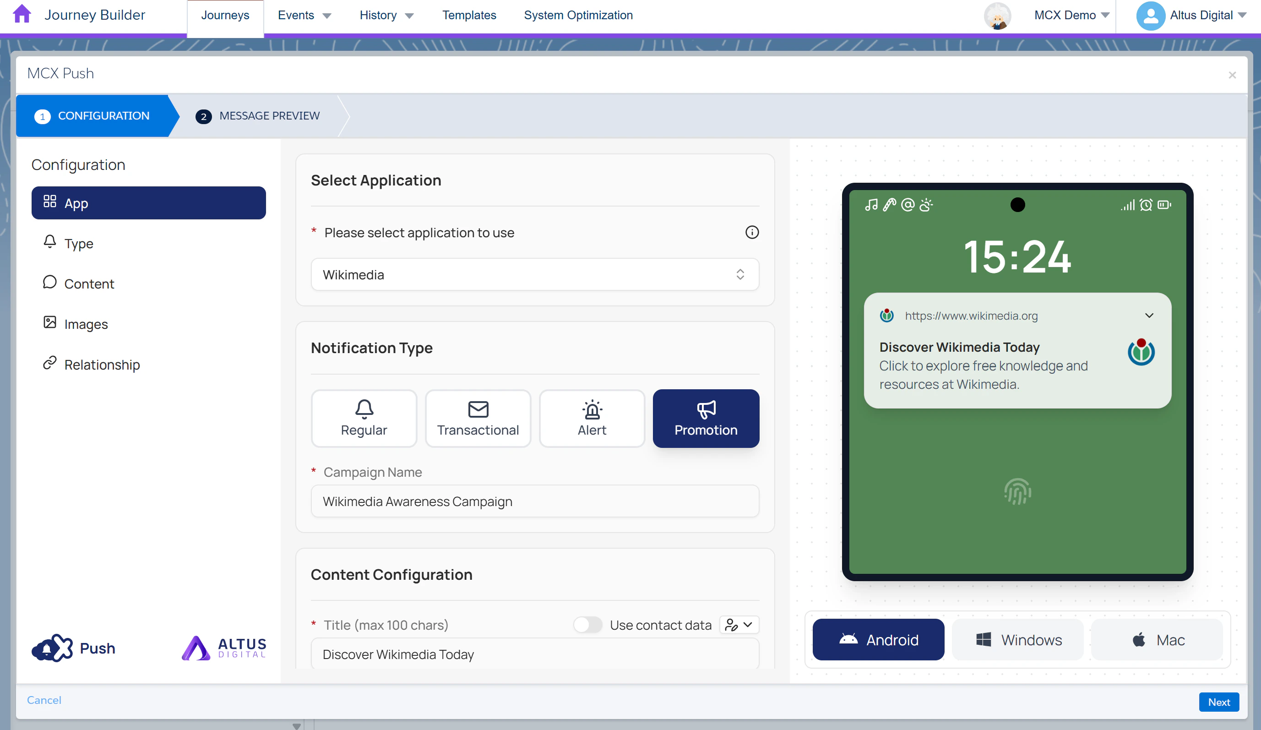Click the picture icon beside Images
This screenshot has height=730, width=1261.
(x=49, y=322)
